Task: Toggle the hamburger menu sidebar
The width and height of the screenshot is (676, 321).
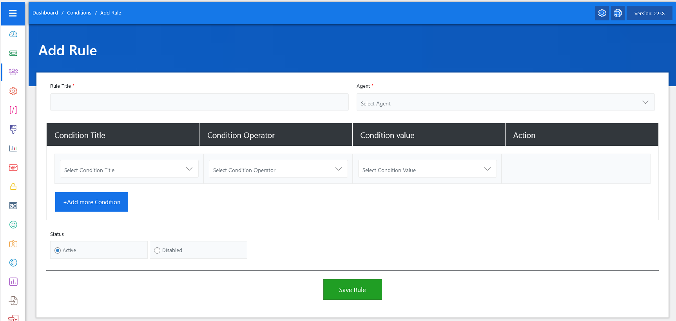Action: coord(13,13)
